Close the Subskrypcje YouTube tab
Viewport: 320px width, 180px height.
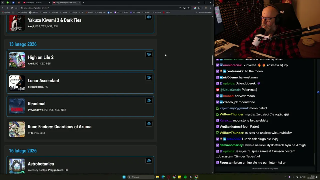point(49,2)
